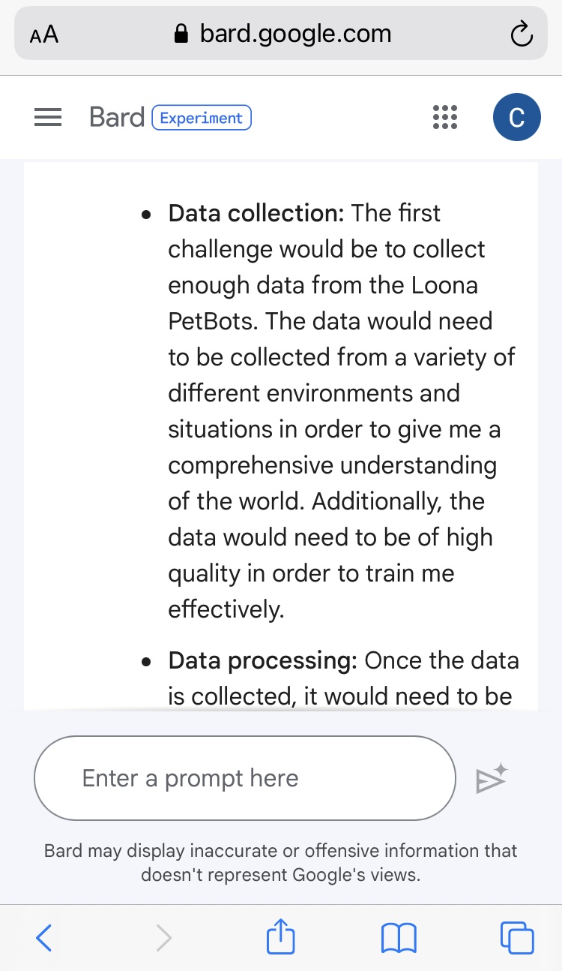Show all open Safari tabs
Image resolution: width=562 pixels, height=971 pixels.
pos(517,938)
